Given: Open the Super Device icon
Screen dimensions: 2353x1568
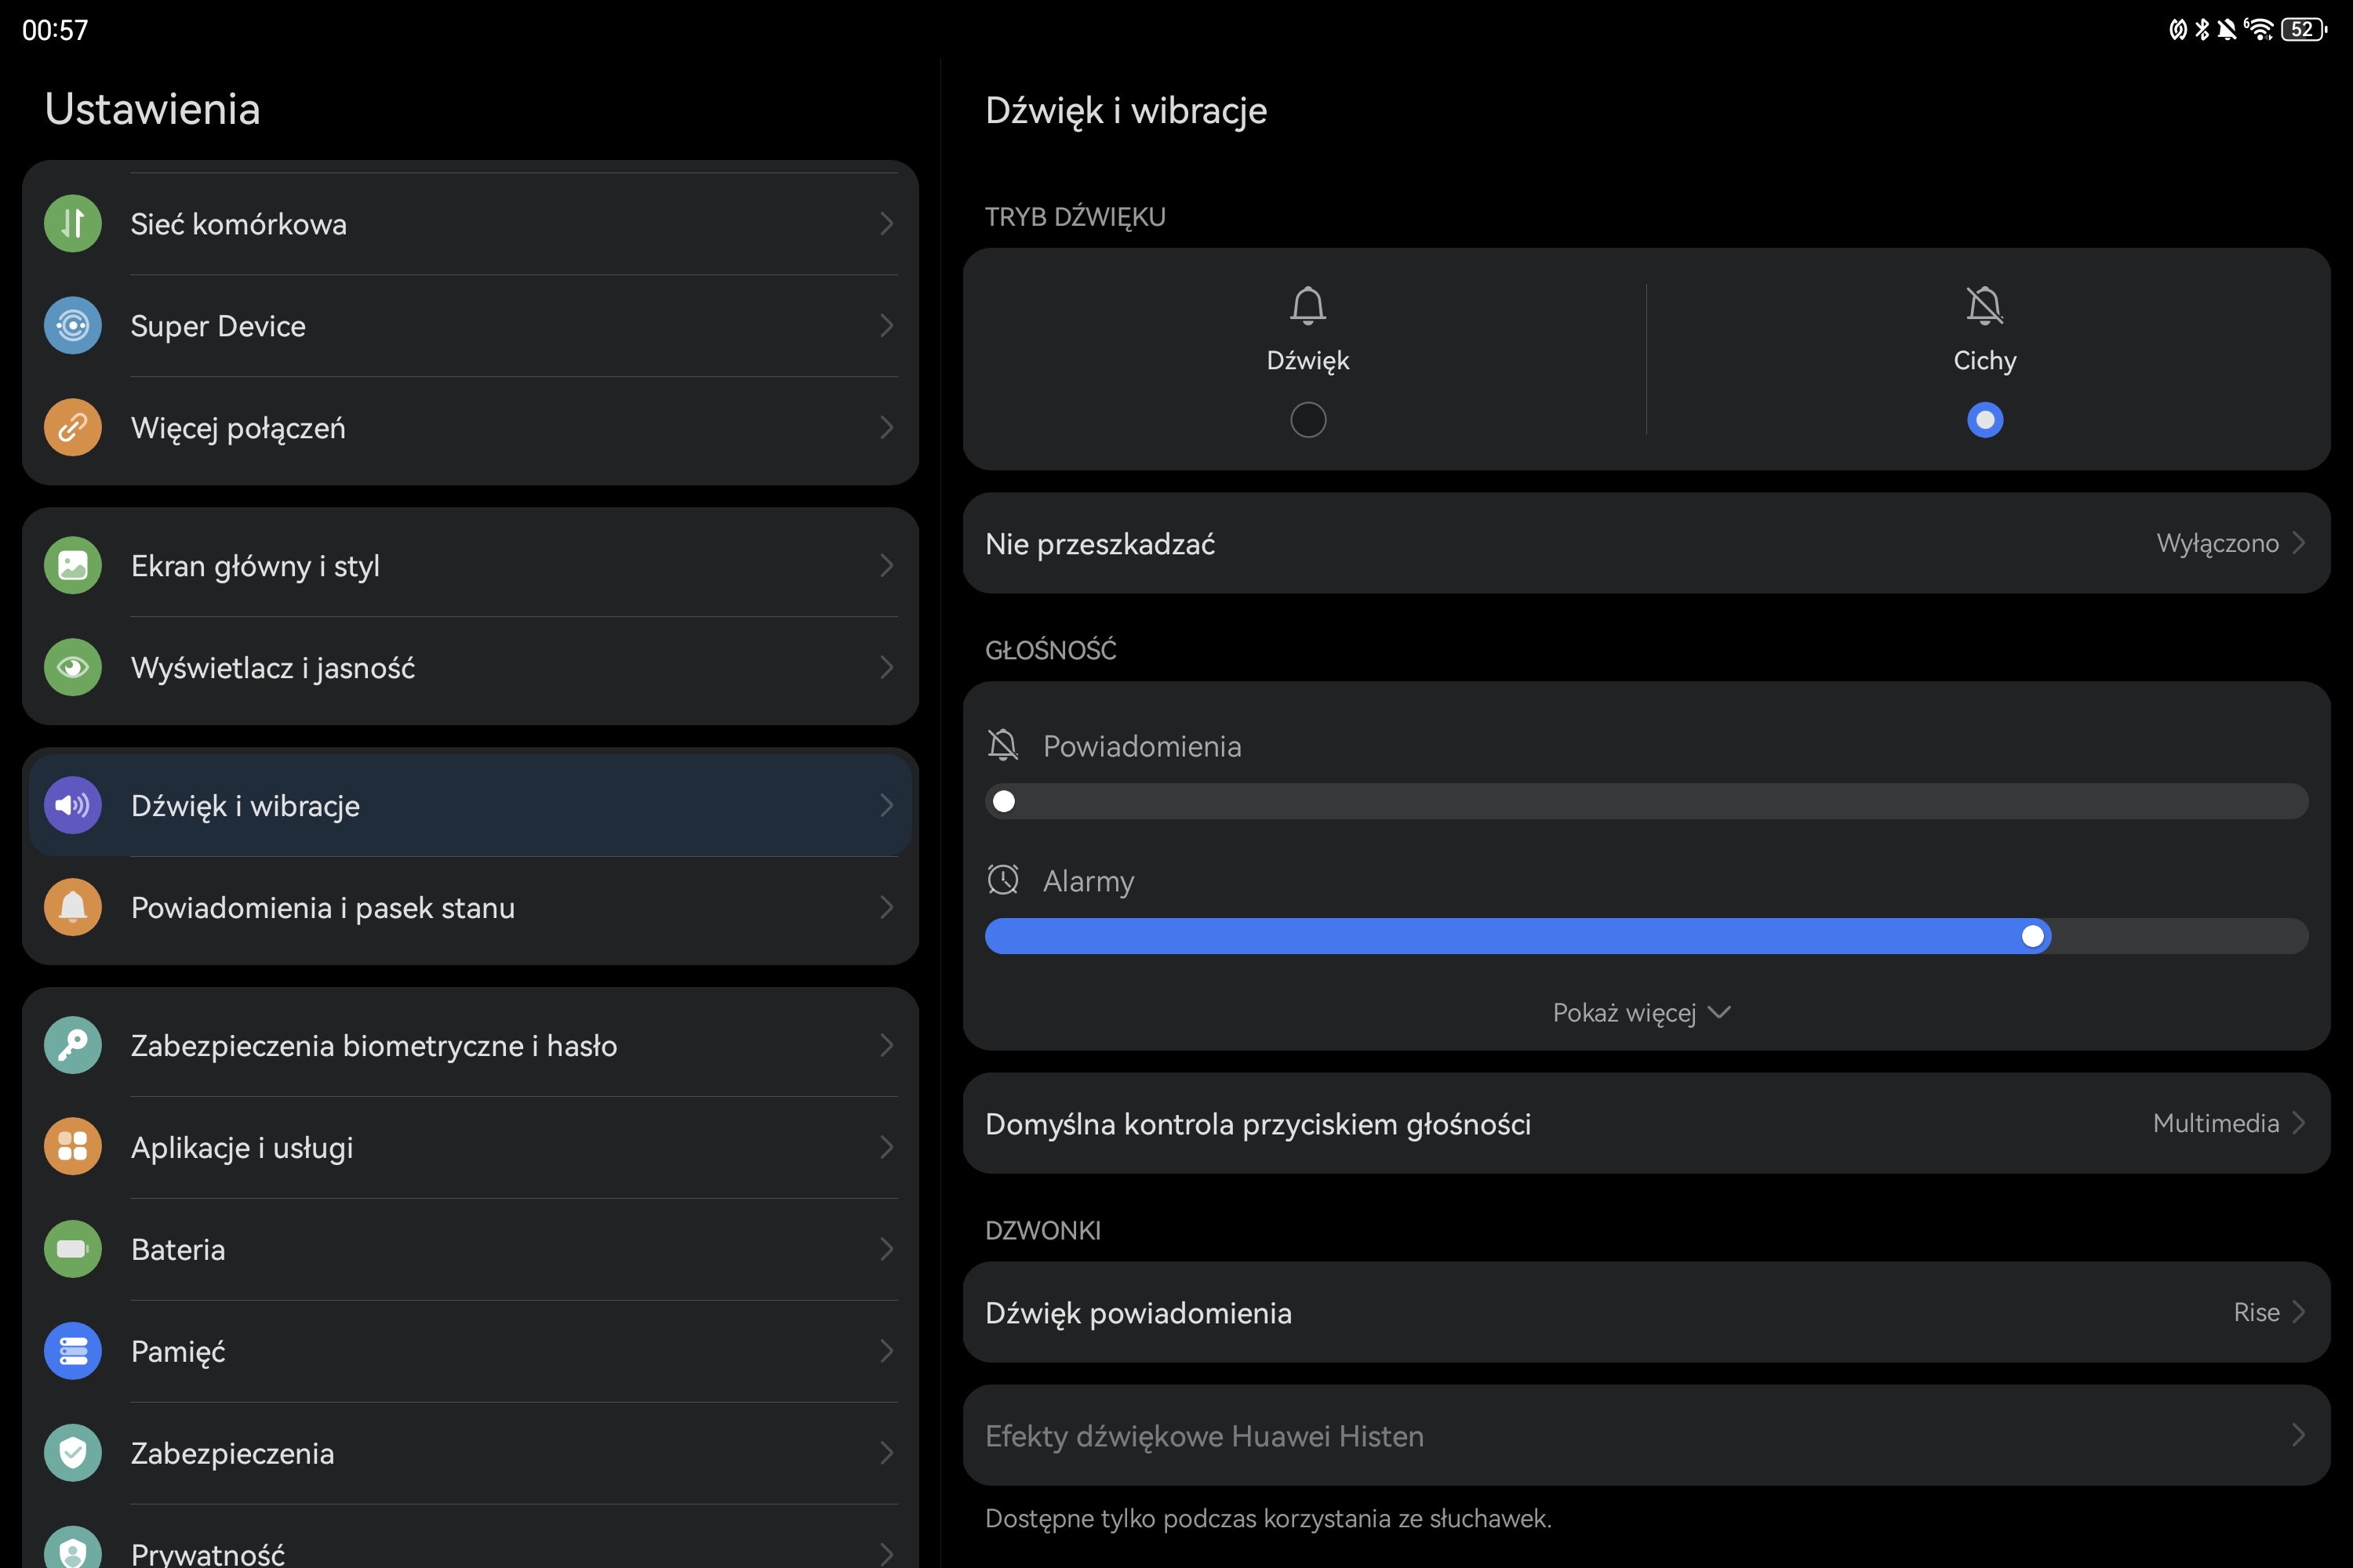Looking at the screenshot, I should coord(73,325).
